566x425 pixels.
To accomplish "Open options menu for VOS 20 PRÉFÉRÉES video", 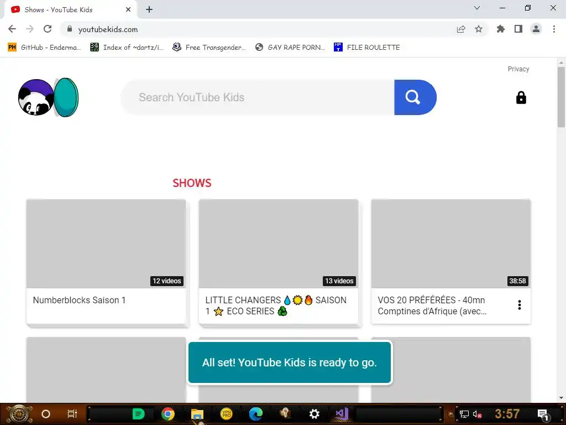I will (520, 305).
